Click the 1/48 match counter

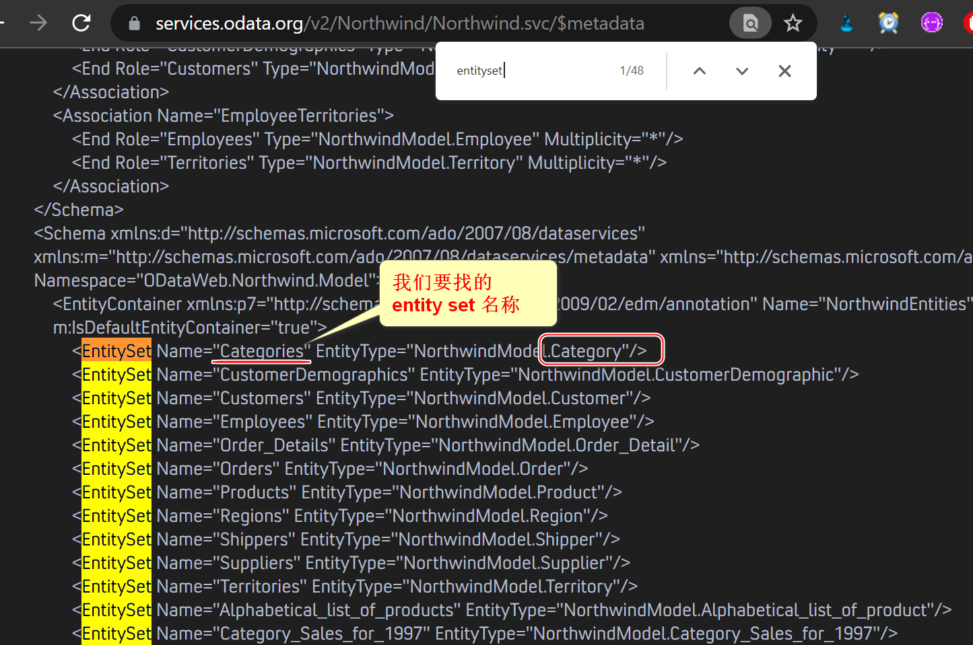[x=632, y=71]
